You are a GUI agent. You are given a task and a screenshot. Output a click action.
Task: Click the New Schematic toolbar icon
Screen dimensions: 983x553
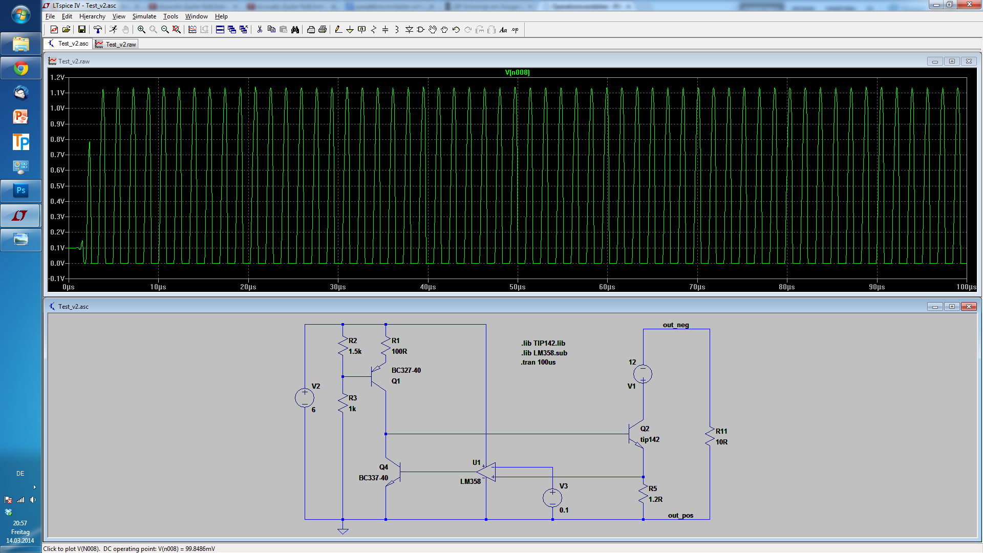click(54, 30)
